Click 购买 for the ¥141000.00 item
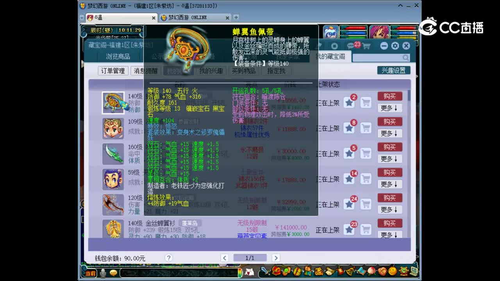Viewport: 500px width, 281px height. [x=389, y=223]
